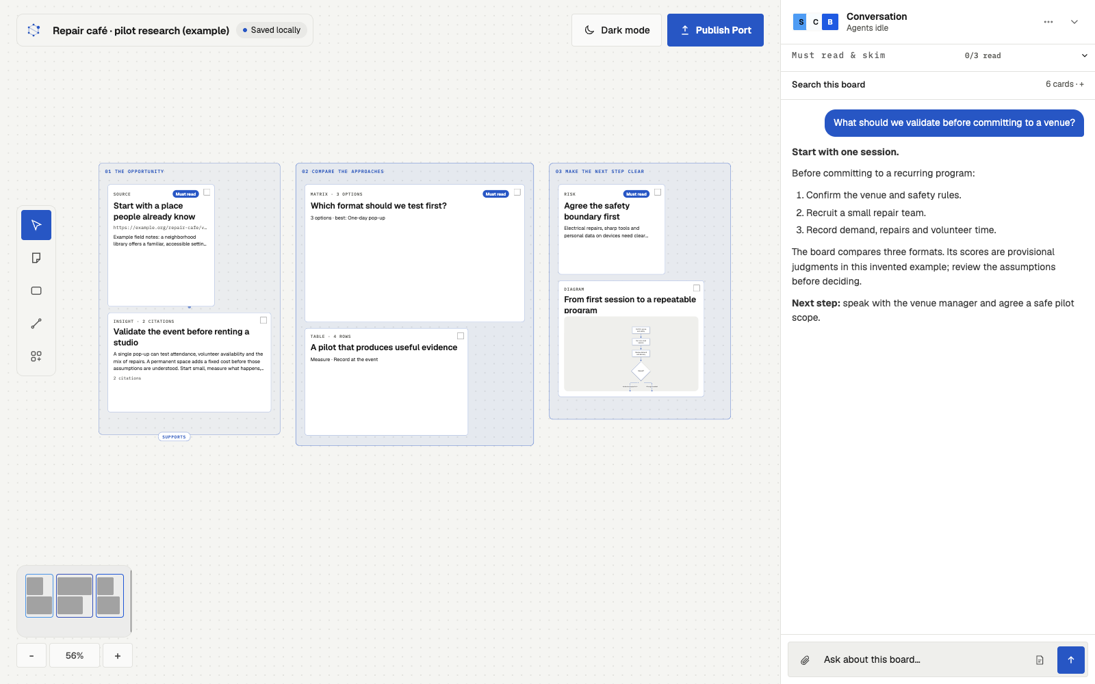Click the C agent avatar

[x=815, y=22]
